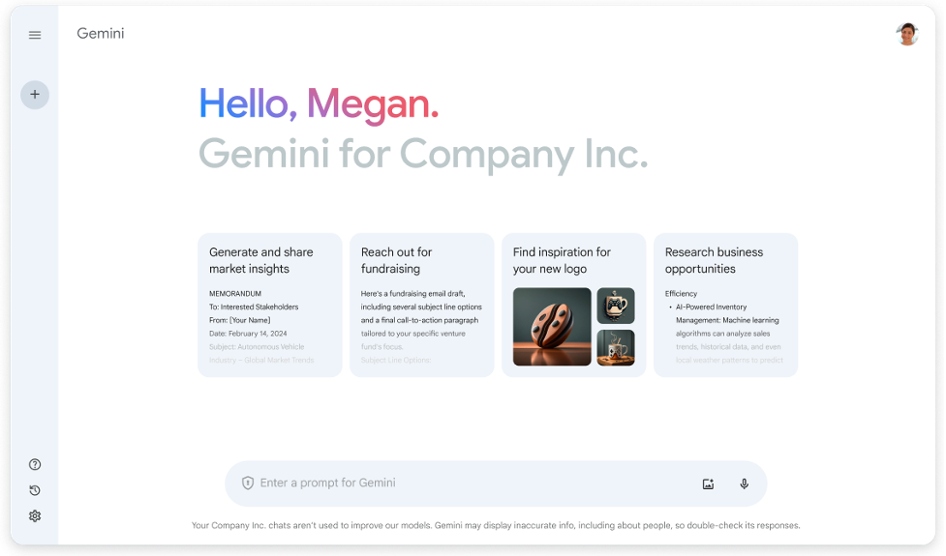Click the chats disclaimer text at bottom

496,525
